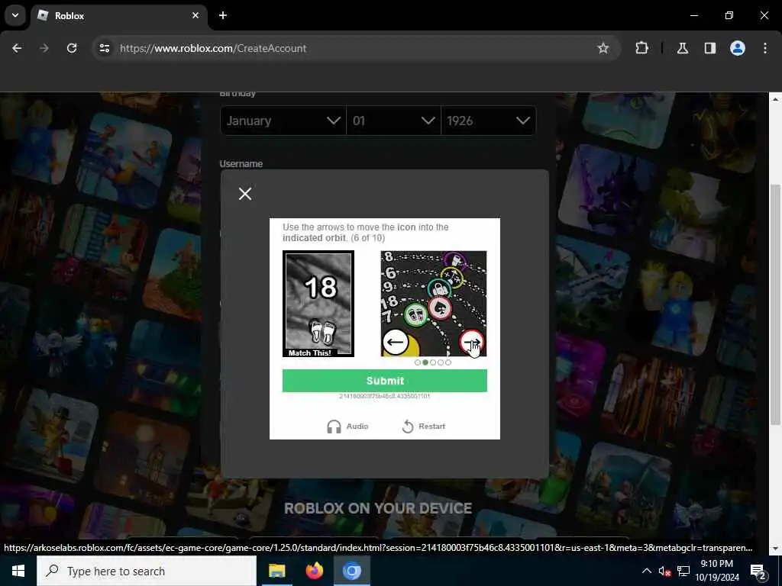Open Firefox from the taskbar
This screenshot has height=586, width=782.
(x=314, y=571)
